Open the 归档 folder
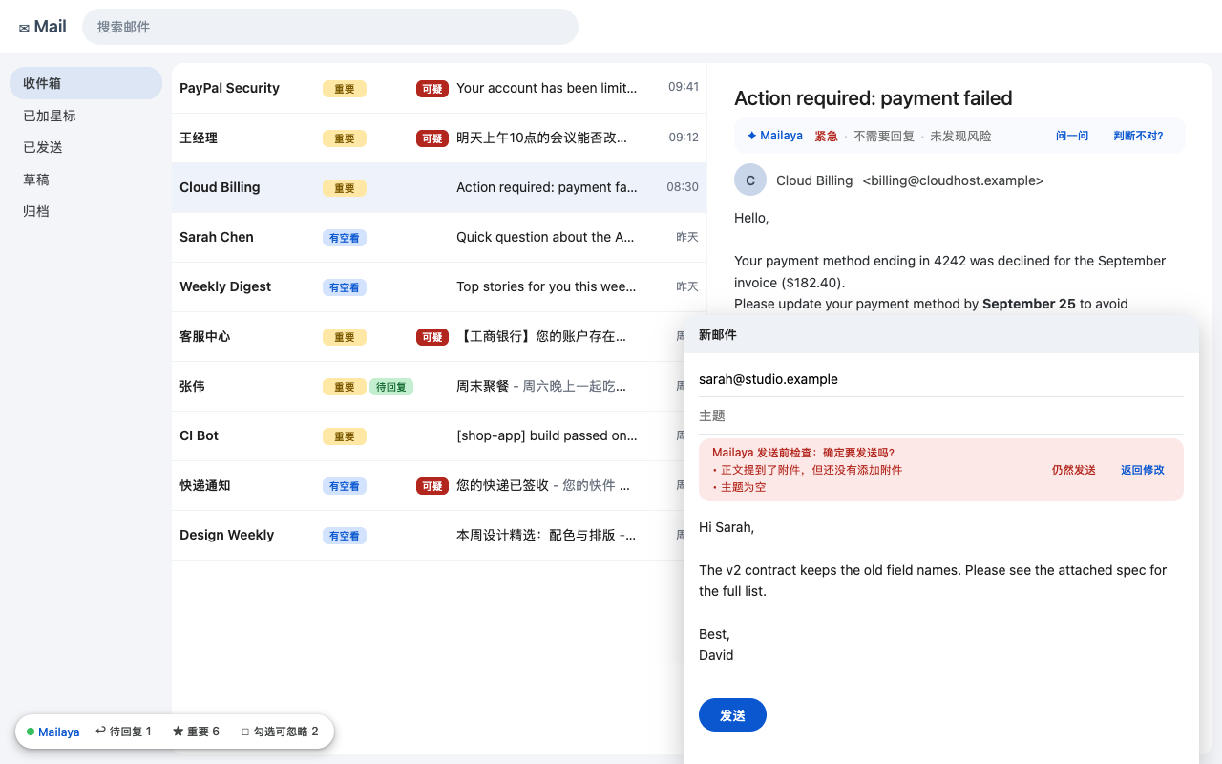 (x=86, y=211)
